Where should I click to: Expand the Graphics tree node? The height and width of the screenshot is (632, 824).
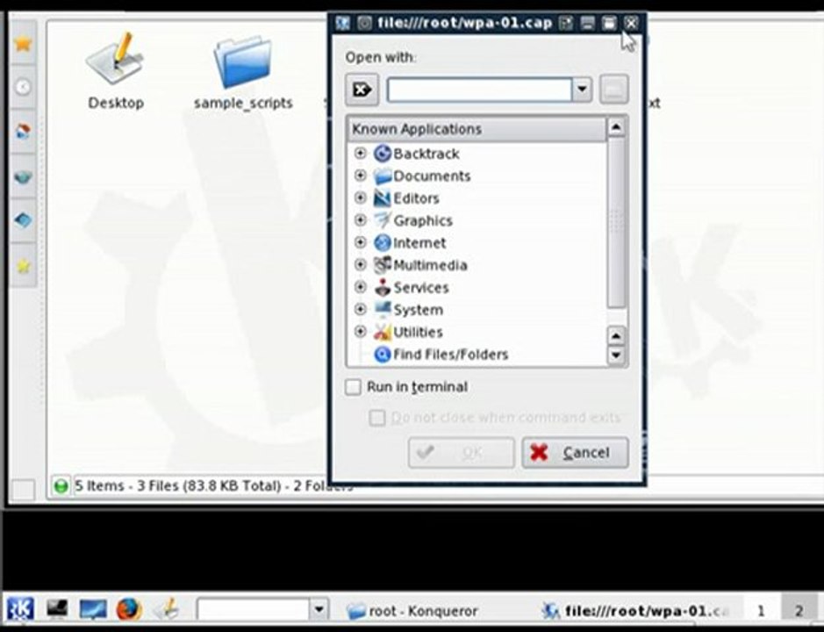click(x=361, y=219)
